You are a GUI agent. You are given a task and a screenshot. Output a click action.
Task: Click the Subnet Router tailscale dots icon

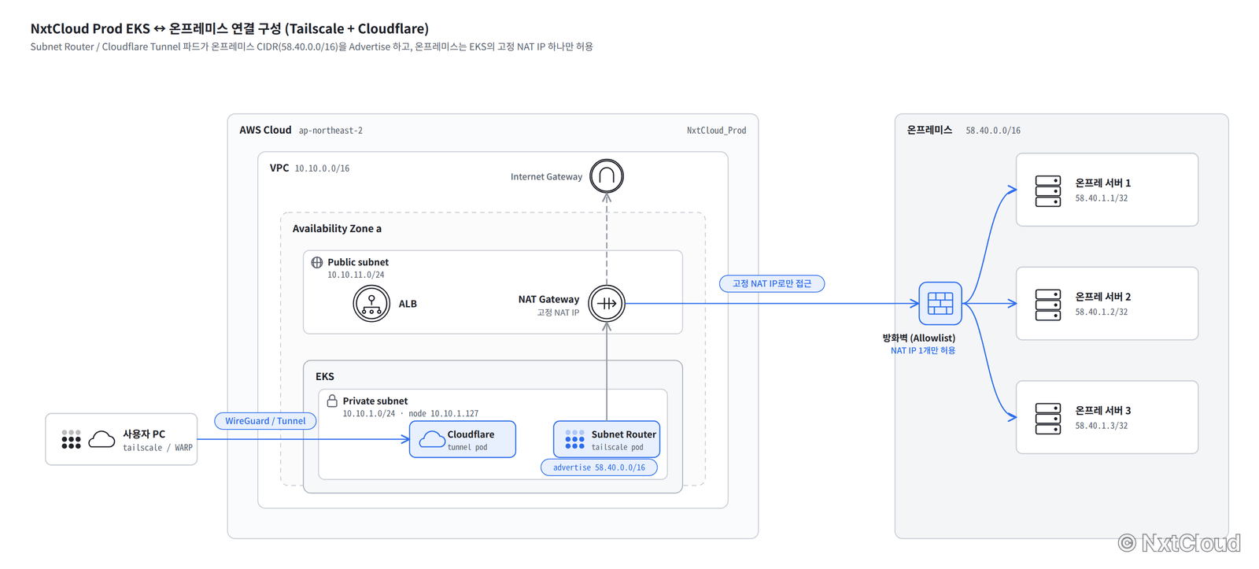(574, 439)
